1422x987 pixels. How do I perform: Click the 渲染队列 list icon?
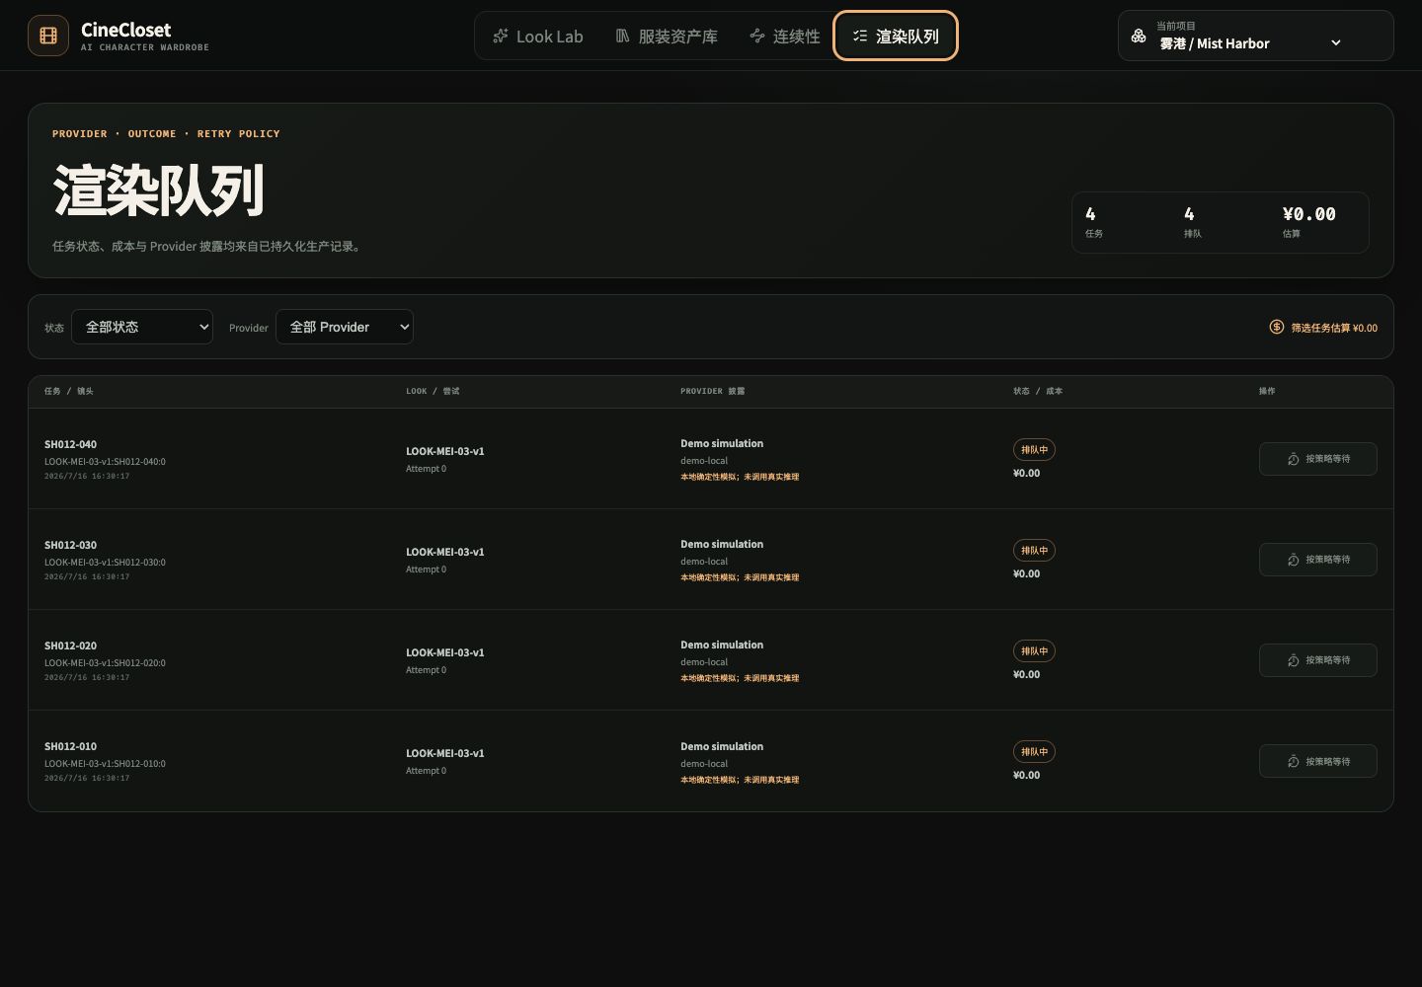[860, 36]
